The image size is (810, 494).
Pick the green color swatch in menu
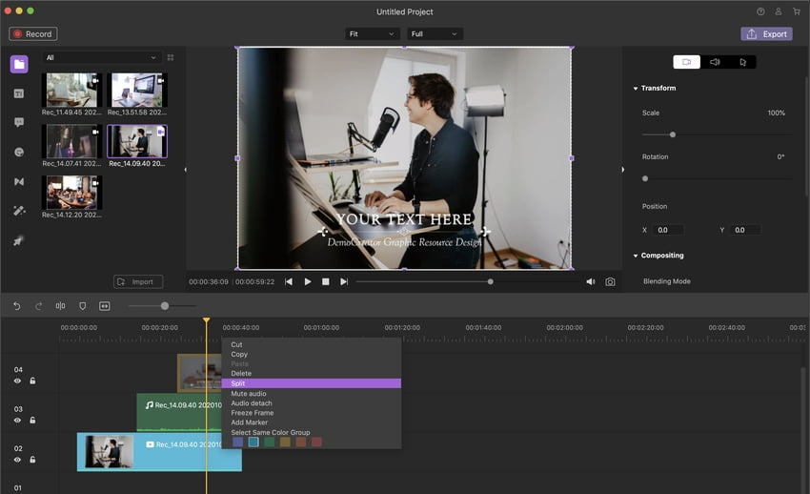[x=269, y=442]
